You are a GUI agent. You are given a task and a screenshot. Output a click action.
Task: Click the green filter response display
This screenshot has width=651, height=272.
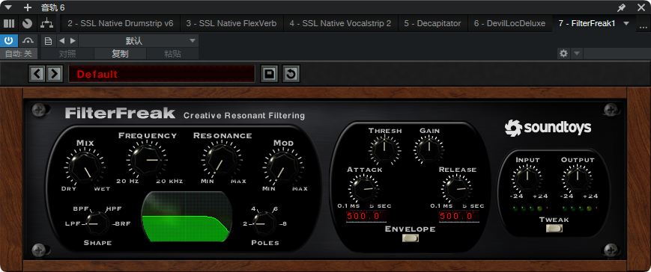(x=186, y=216)
